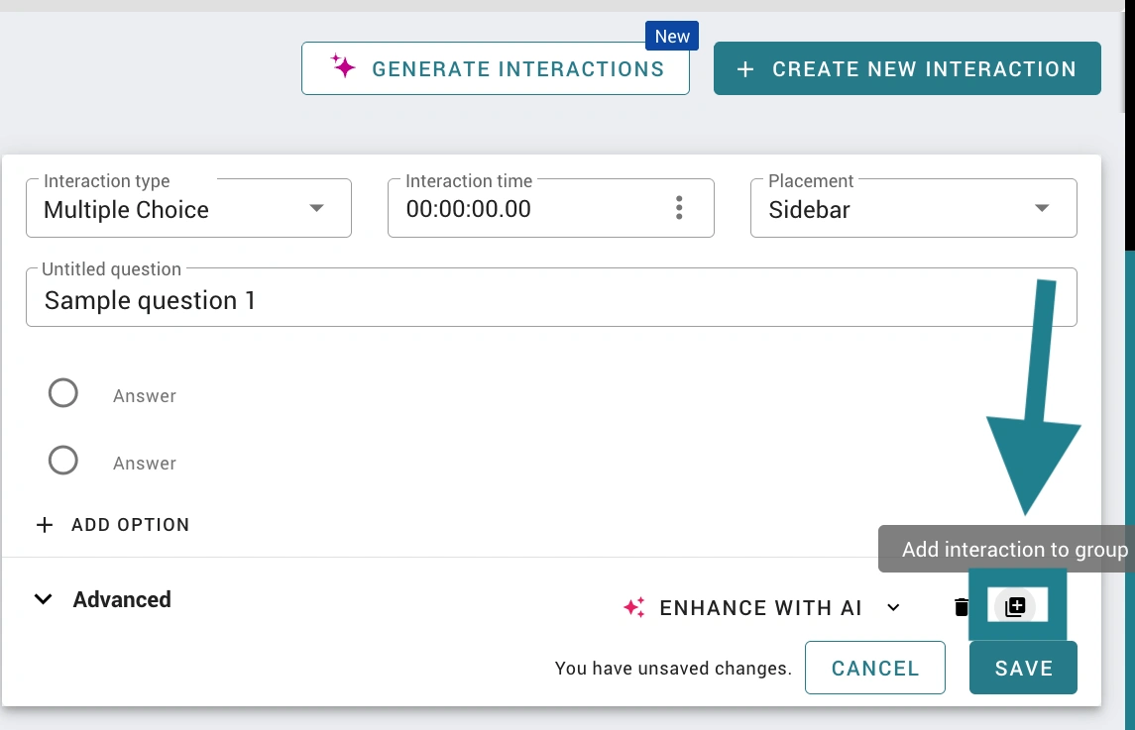Edit the Sample question 1 field
Viewport: 1135px width, 730px height.
pos(551,298)
